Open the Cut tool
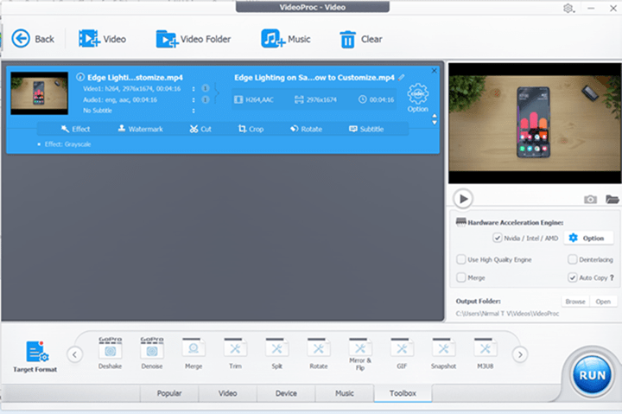The image size is (622, 414). click(x=200, y=129)
